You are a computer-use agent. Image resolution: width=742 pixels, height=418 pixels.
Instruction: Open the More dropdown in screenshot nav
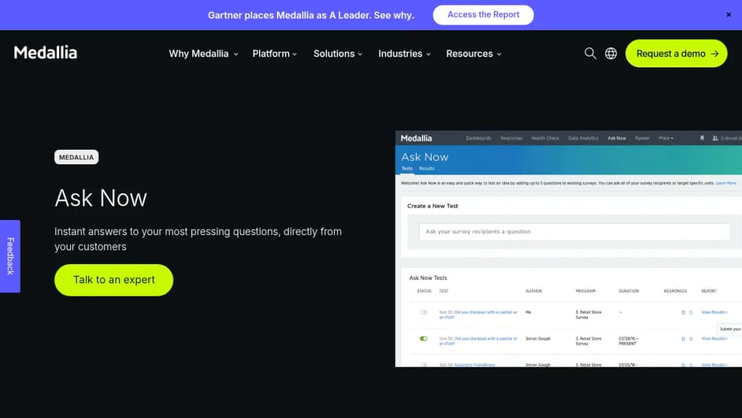click(x=666, y=138)
